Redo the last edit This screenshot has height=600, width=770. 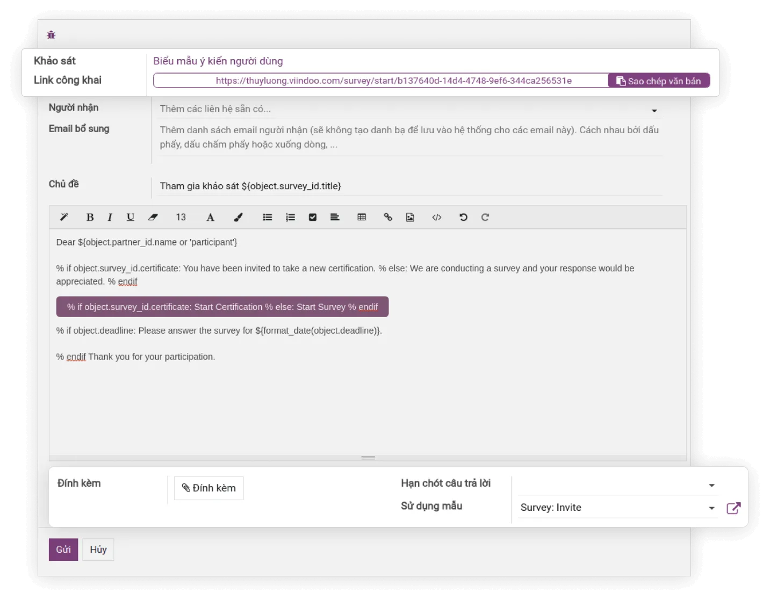point(485,217)
